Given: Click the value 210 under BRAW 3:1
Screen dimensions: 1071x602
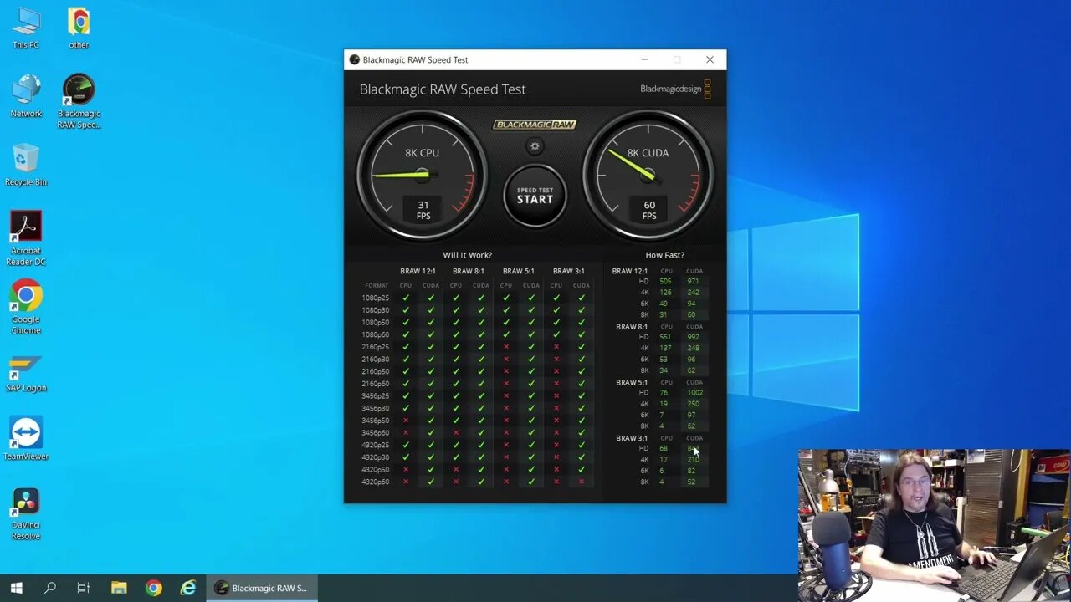Looking at the screenshot, I should pyautogui.click(x=693, y=460).
